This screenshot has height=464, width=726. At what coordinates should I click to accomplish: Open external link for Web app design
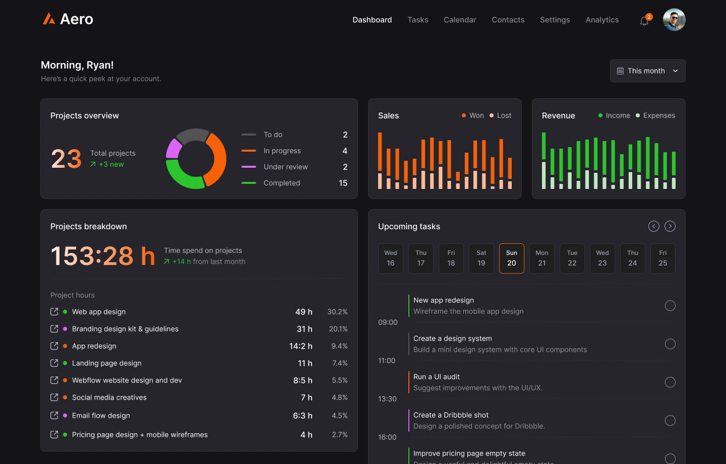point(54,311)
